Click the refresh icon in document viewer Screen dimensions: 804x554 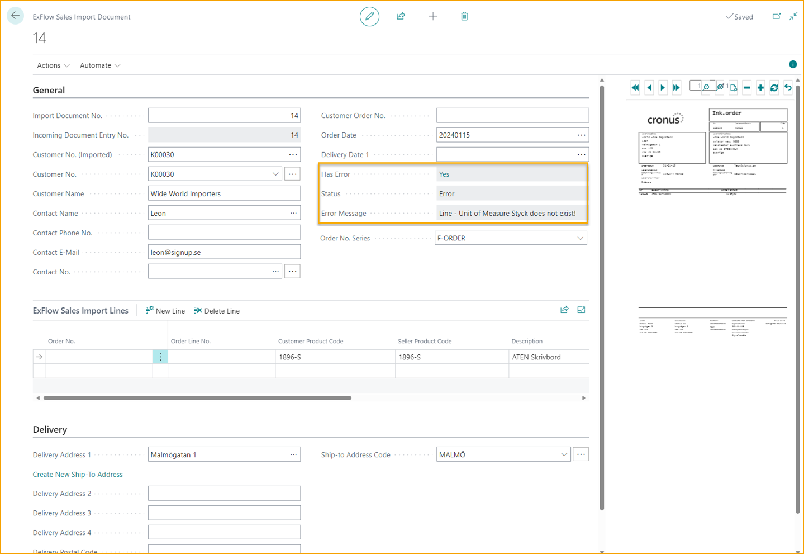774,87
